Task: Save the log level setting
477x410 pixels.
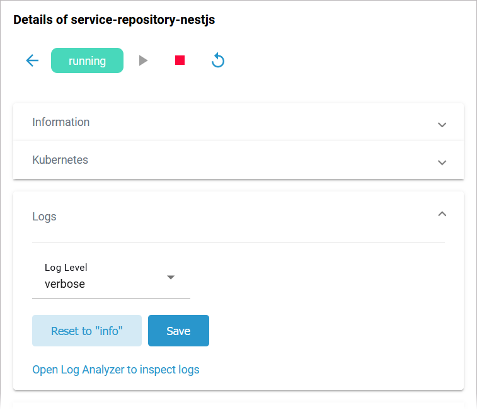Action: pyautogui.click(x=178, y=331)
